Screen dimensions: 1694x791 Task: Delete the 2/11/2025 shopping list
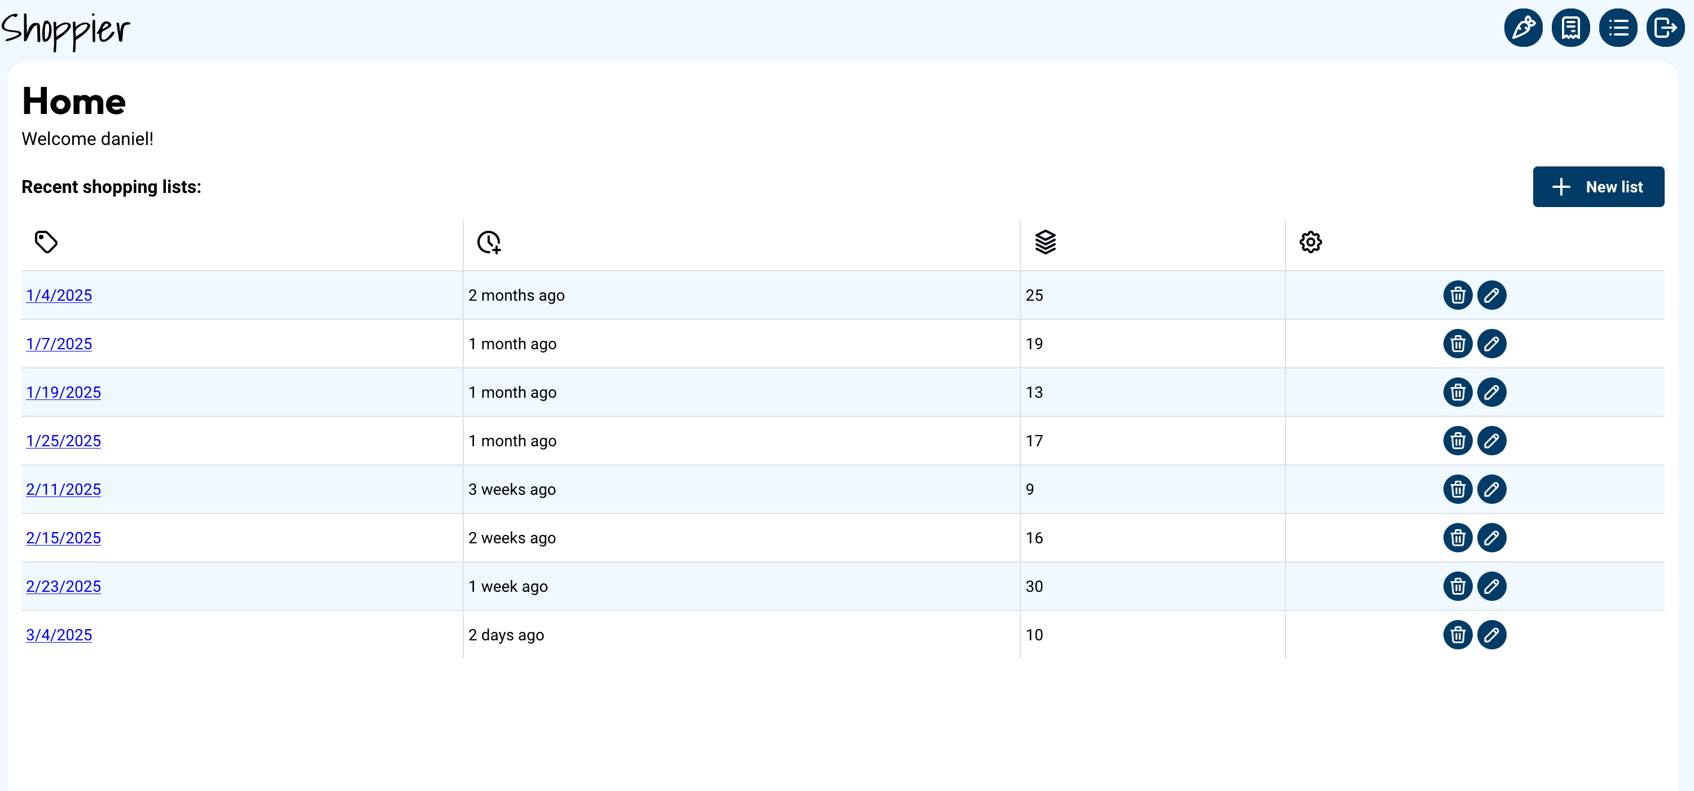[x=1457, y=489]
